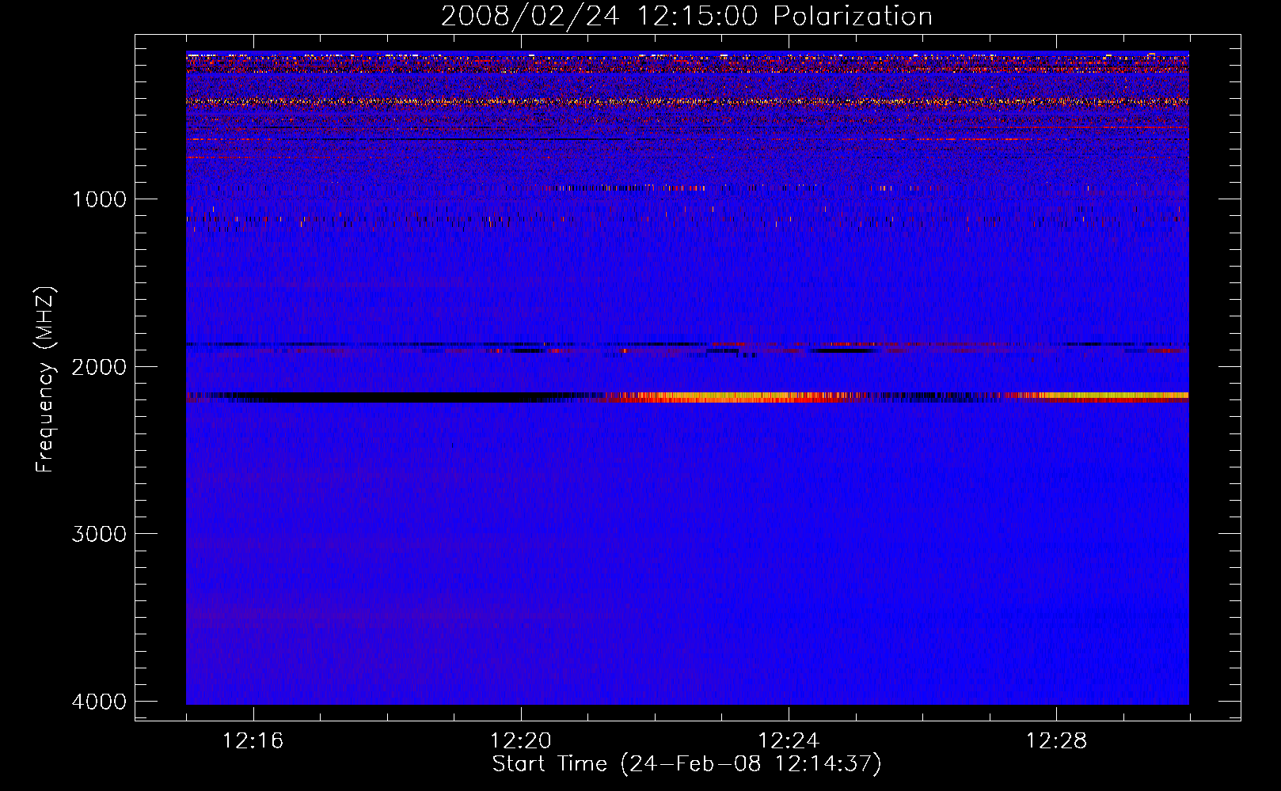Select the 'Start Time (24-Feb-08 12:14:37)' label
Screen dimensions: 1281x791
[686, 764]
